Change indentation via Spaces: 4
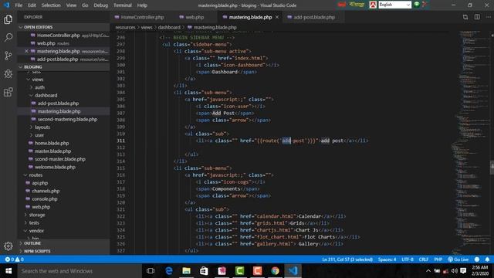Viewport: 494px width, 278px height. point(387,259)
